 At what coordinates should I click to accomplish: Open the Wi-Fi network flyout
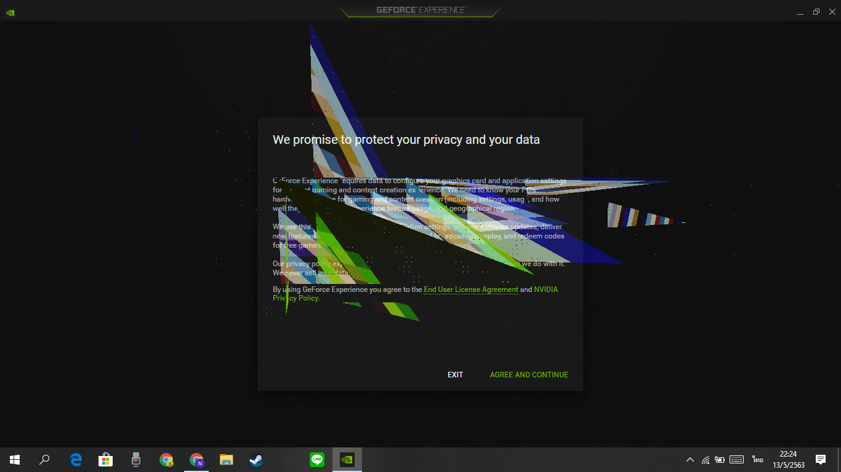click(x=706, y=460)
